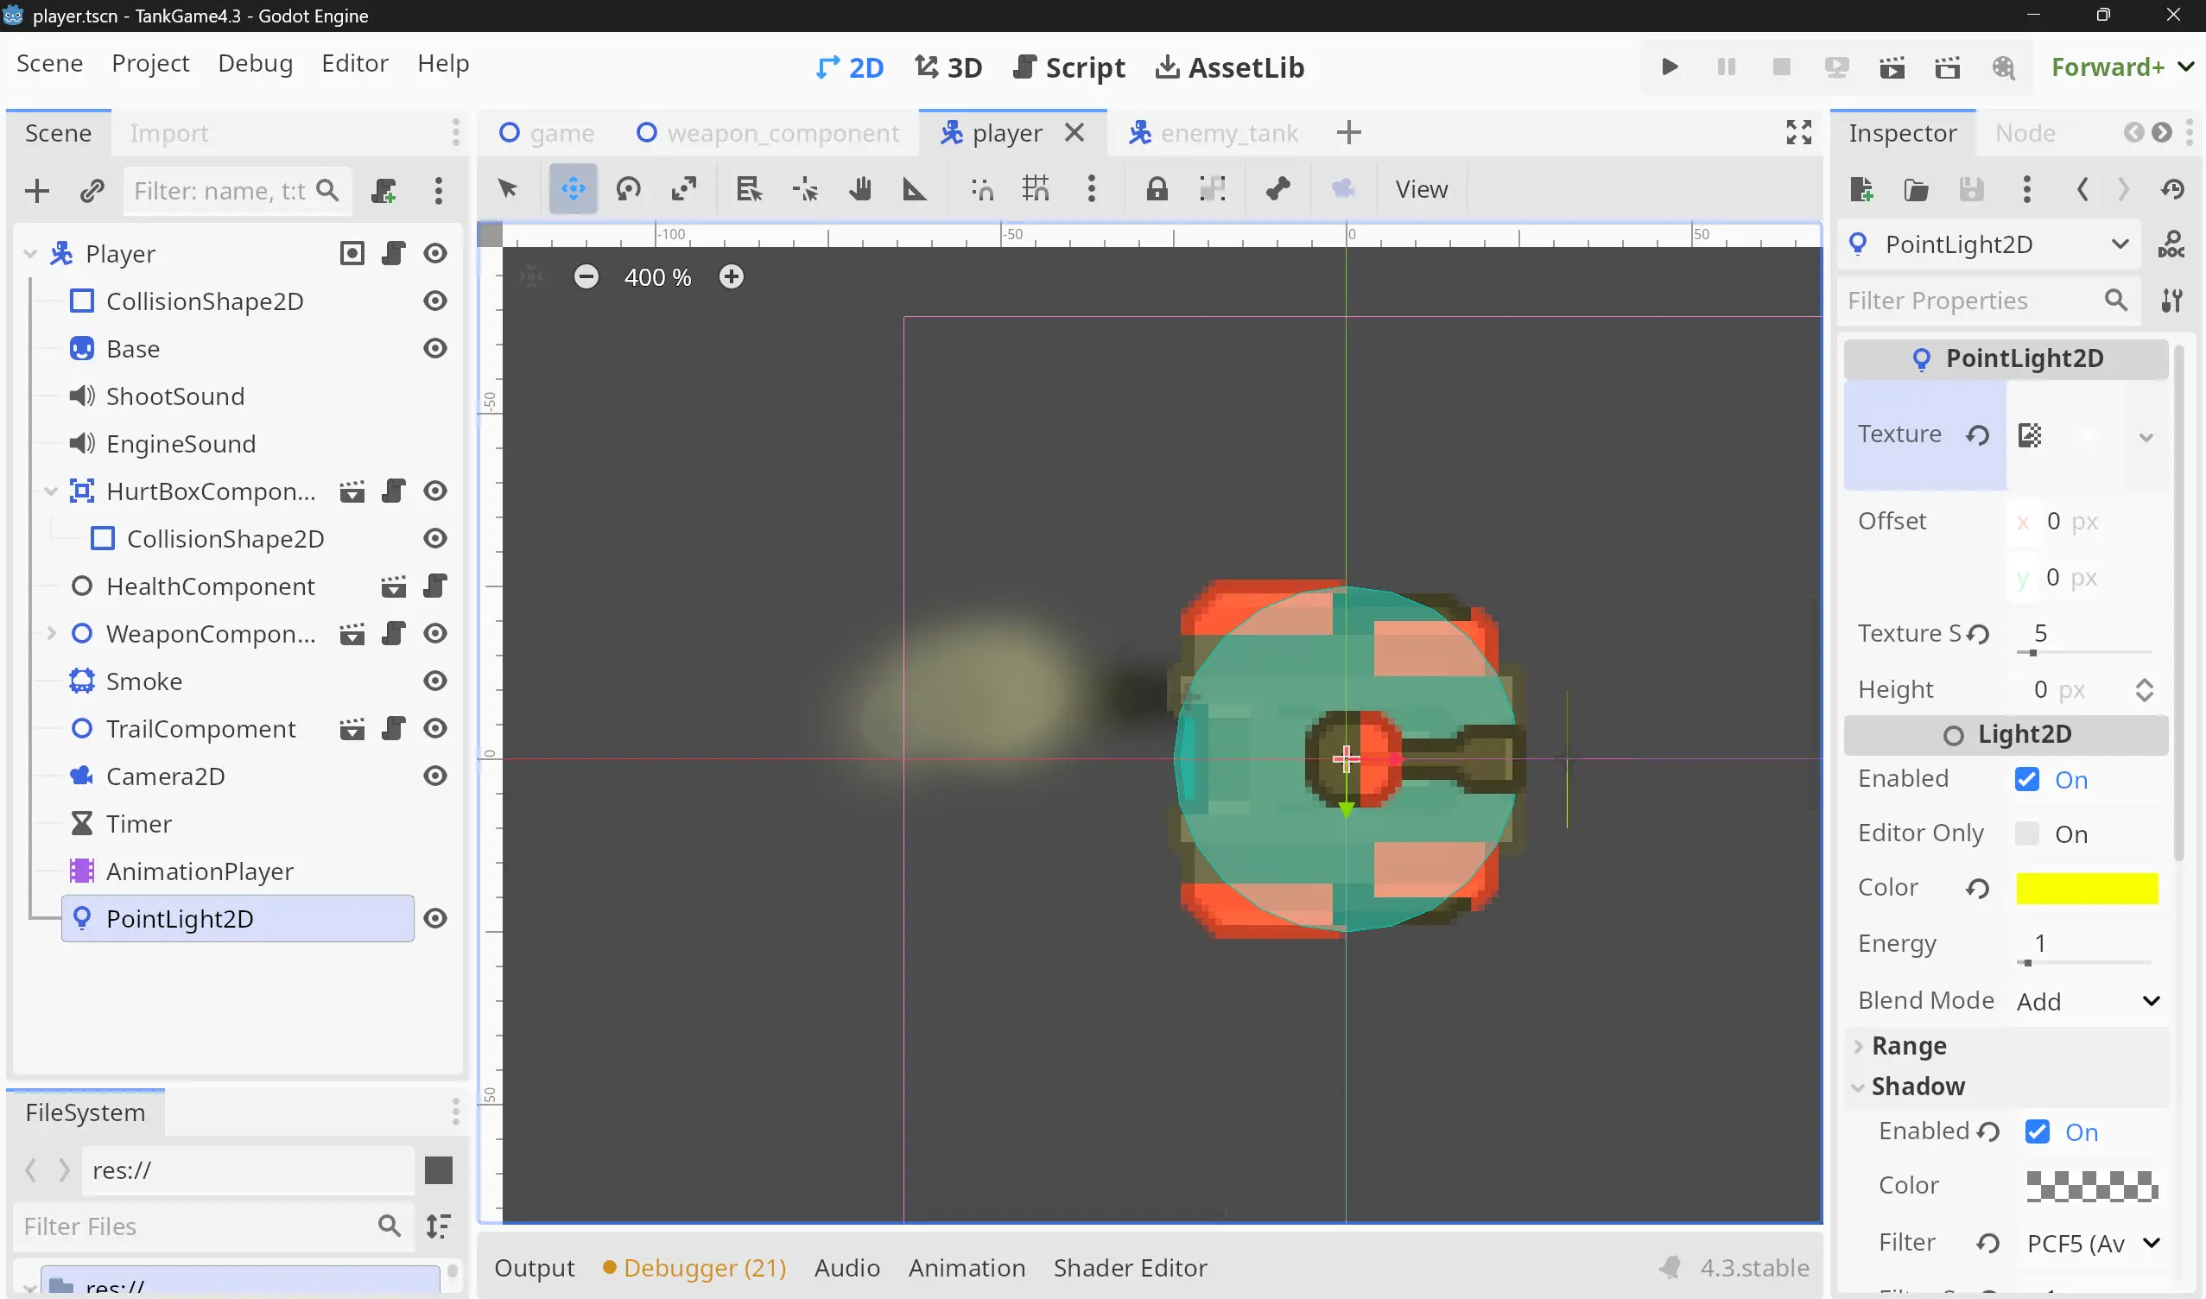Image resolution: width=2206 pixels, height=1299 pixels.
Task: Create a new resource in Inspector
Action: [1861, 189]
